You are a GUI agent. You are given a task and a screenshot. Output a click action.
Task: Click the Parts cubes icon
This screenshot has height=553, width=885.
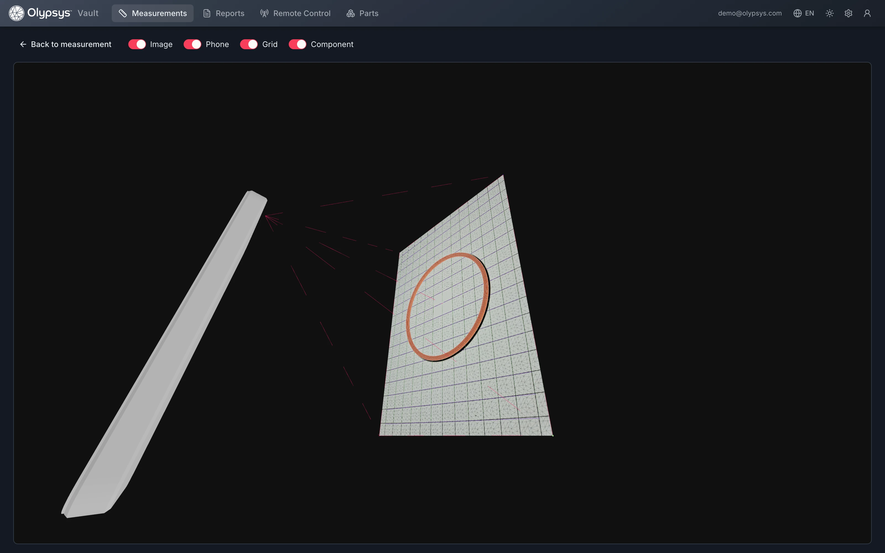(x=350, y=13)
